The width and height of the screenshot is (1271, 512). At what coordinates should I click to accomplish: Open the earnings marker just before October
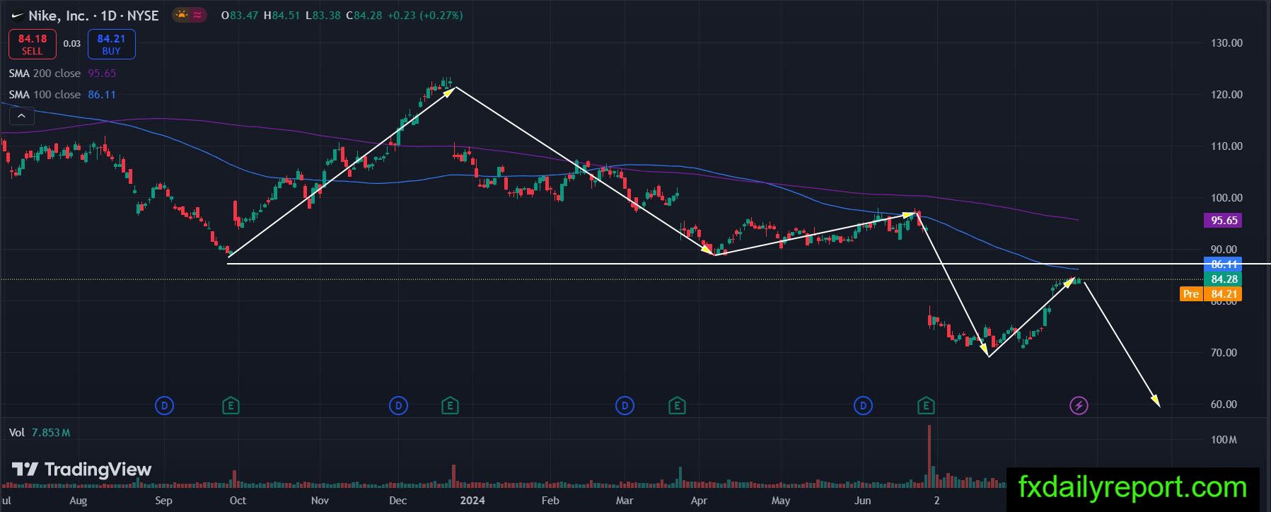231,405
